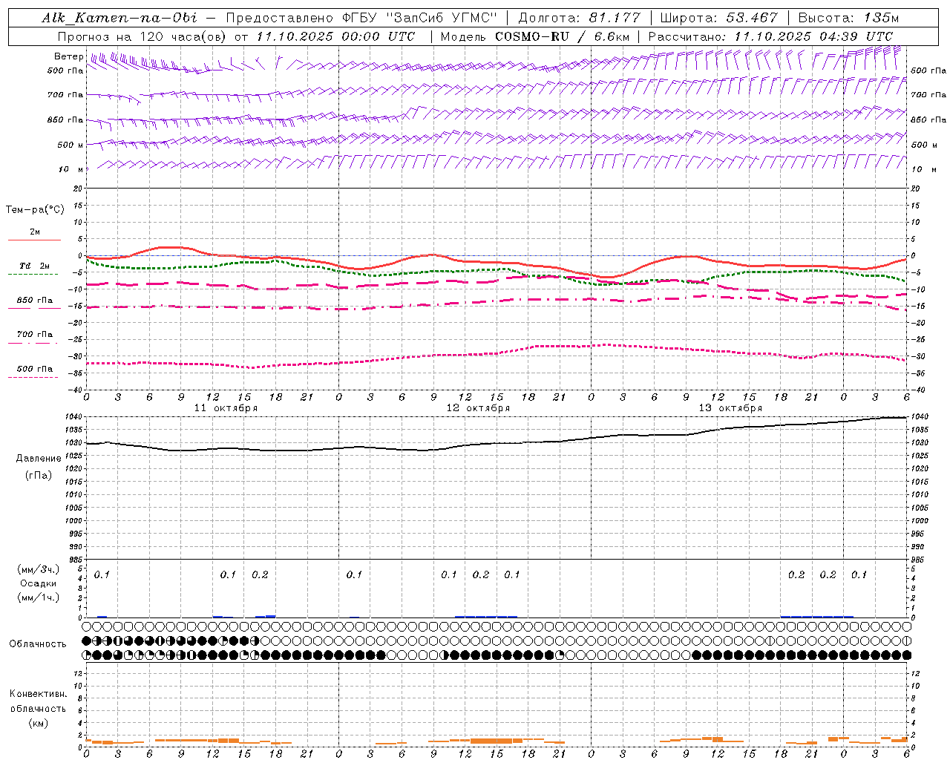950x760 pixels.
Task: Click the (мм/1ч.) precipitation unit label
Action: tap(39, 597)
